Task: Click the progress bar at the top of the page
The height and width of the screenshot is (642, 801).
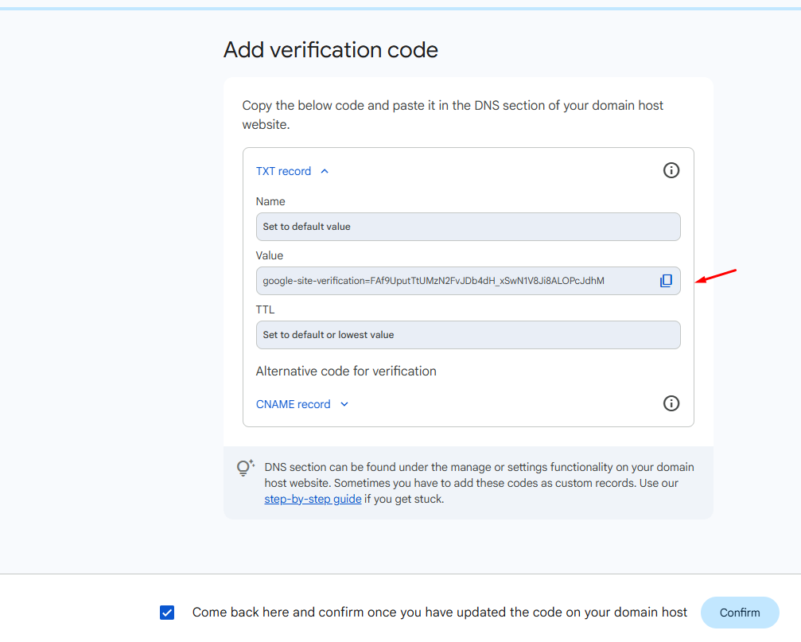Action: [x=401, y=9]
